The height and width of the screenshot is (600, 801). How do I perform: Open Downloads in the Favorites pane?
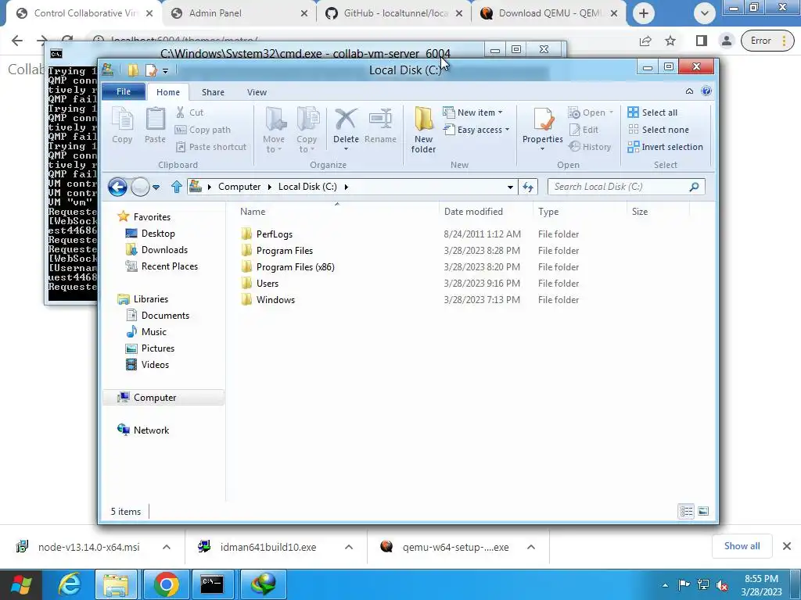pos(164,250)
